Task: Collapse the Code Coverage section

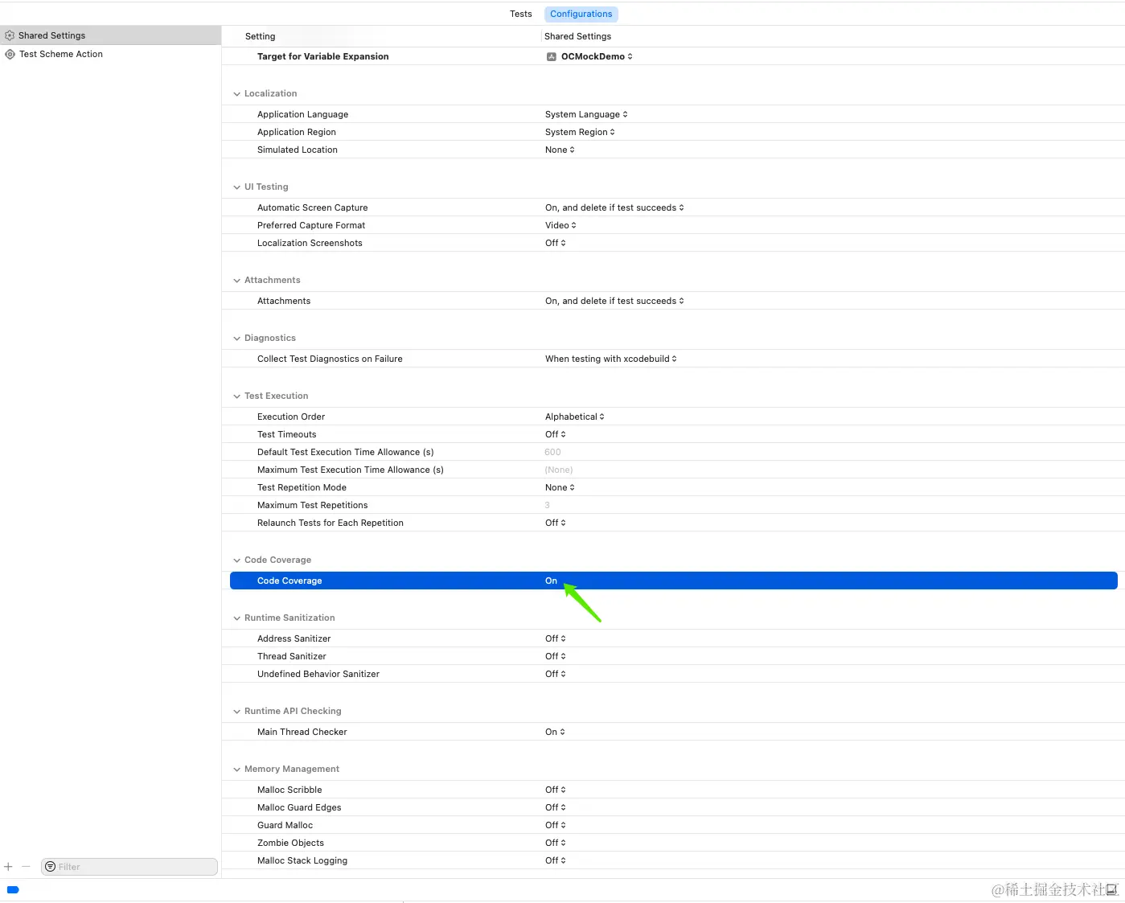Action: pos(236,560)
